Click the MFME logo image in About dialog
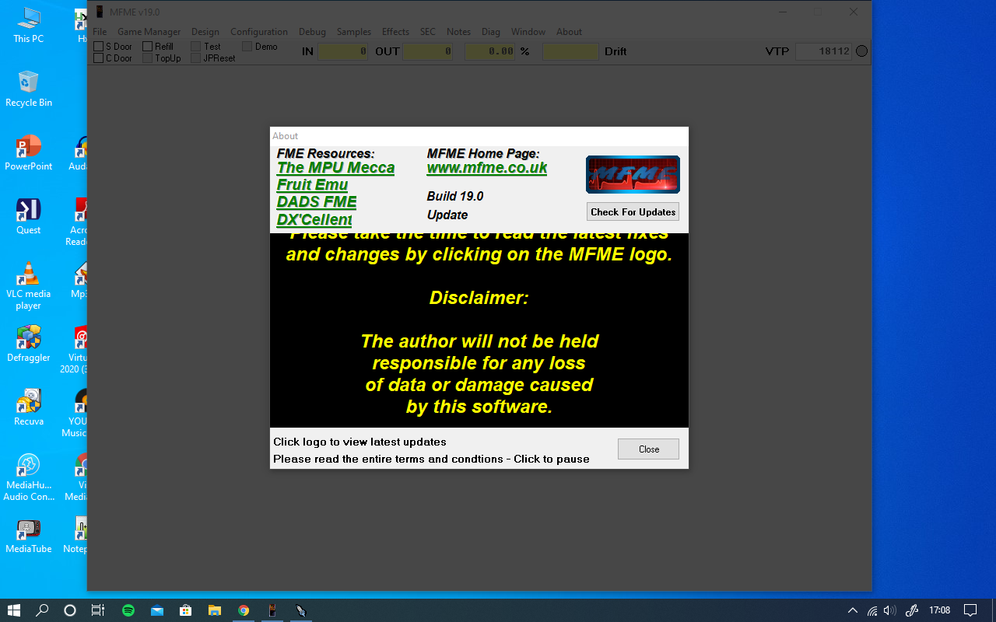The width and height of the screenshot is (996, 622). click(633, 174)
